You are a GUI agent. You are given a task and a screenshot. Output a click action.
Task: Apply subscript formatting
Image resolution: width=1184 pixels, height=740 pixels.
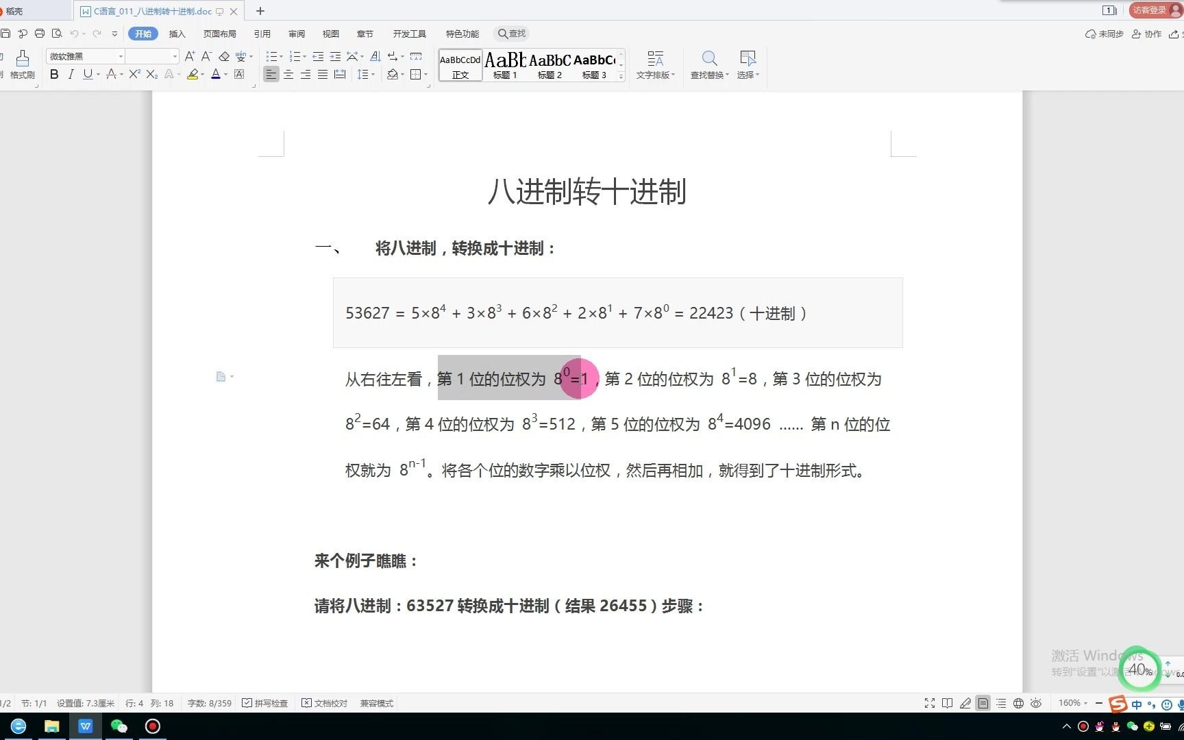pos(151,75)
